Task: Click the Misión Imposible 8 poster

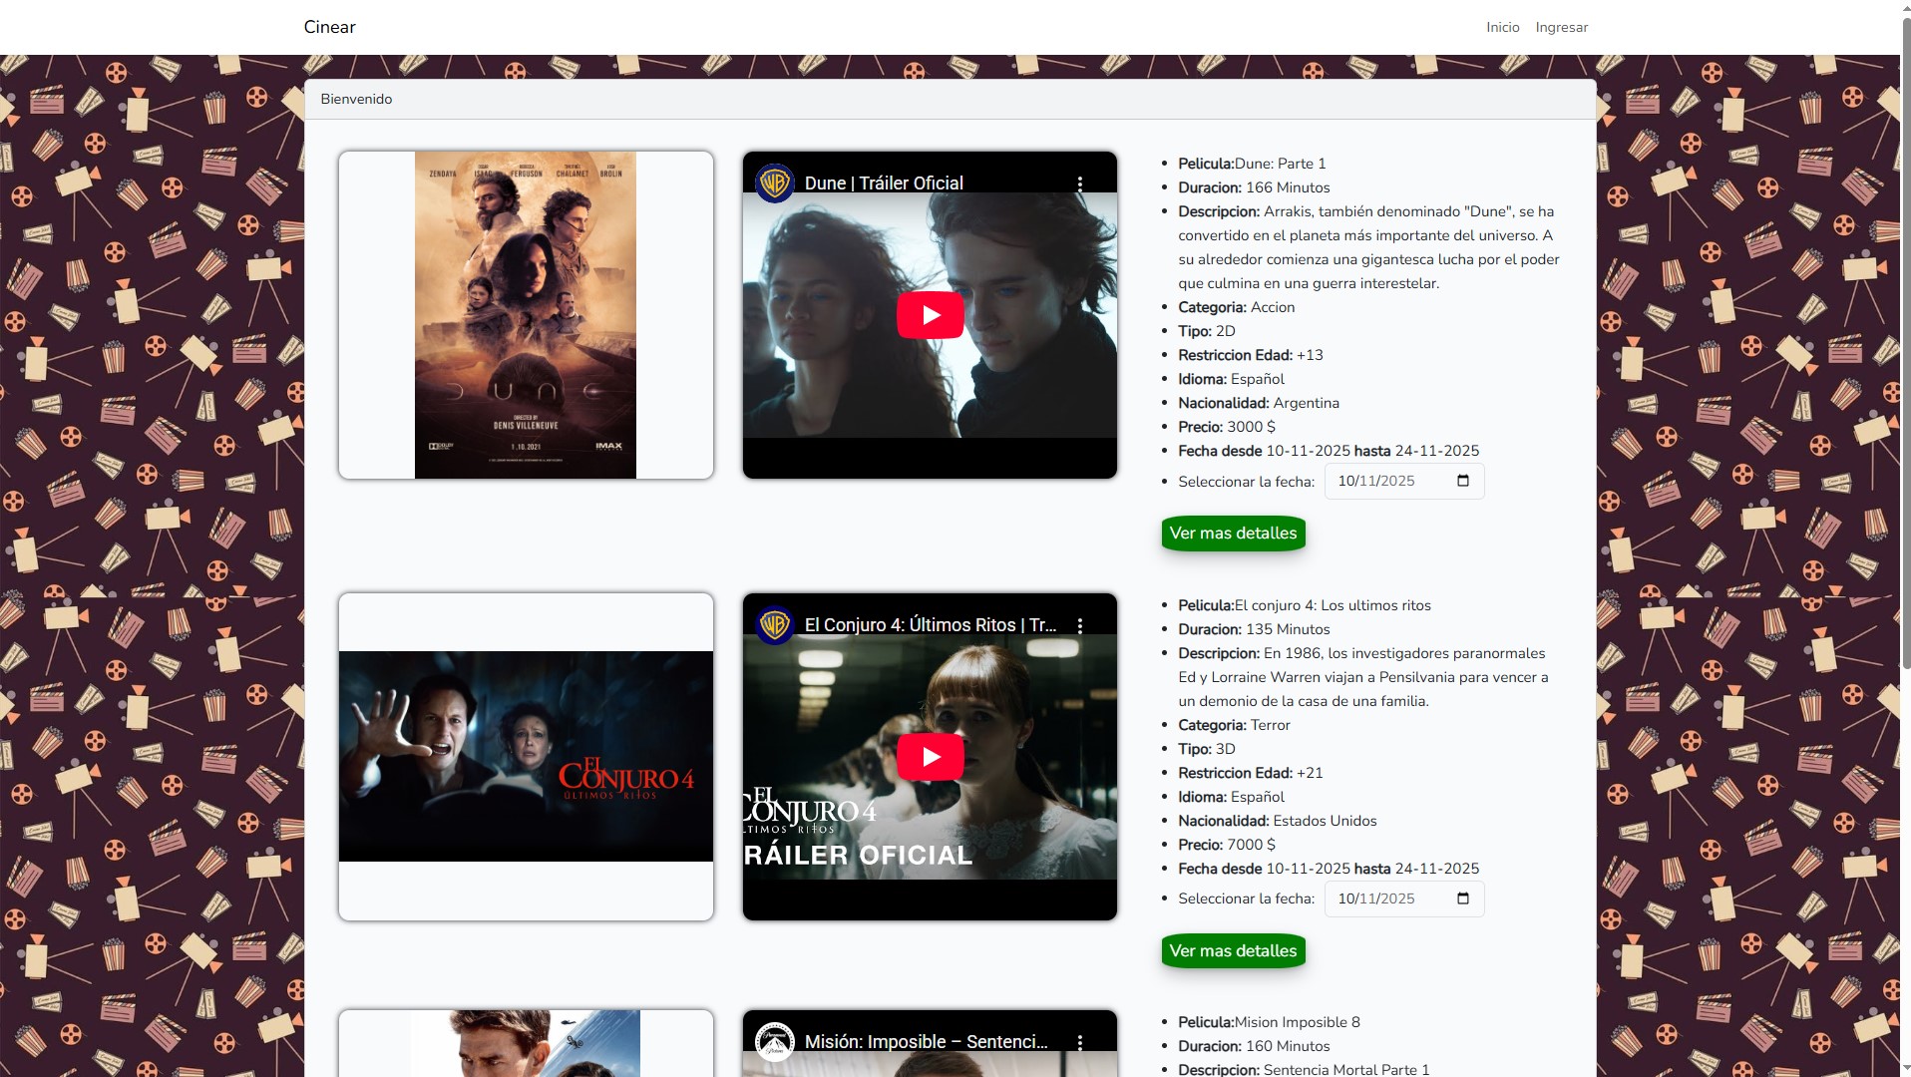Action: 526,1043
